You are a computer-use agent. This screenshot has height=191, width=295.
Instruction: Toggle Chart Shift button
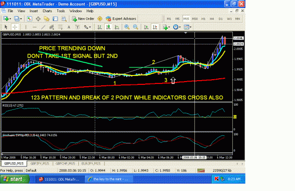(x=155, y=27)
